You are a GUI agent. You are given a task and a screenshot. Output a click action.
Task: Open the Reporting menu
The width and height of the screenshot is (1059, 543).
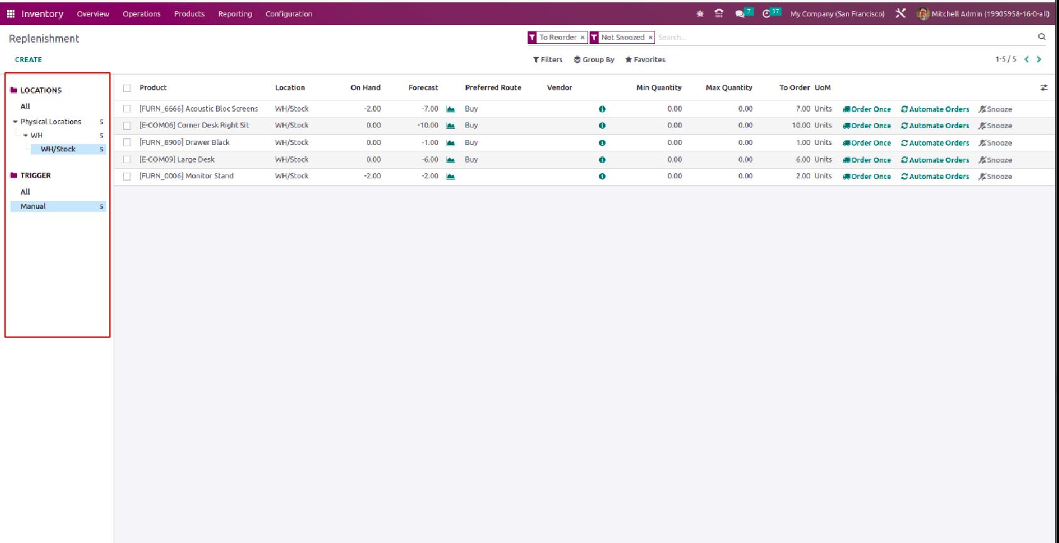(x=235, y=14)
